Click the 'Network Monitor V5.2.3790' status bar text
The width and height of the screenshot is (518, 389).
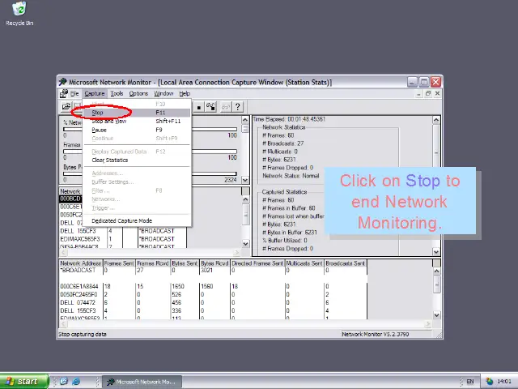pos(376,335)
